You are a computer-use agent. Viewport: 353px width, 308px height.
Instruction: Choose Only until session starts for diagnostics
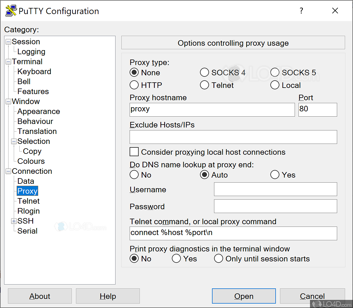(218, 258)
